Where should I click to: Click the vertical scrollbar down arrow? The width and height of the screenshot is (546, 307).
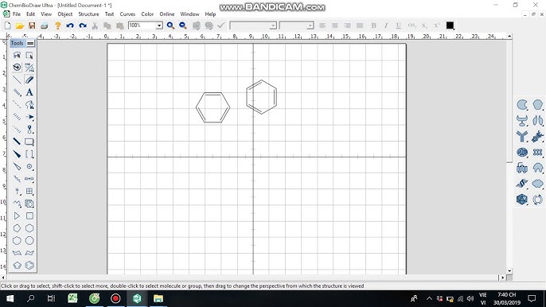509,270
